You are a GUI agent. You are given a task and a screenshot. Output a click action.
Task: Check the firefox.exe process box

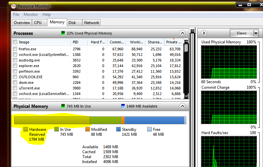tap(15, 49)
